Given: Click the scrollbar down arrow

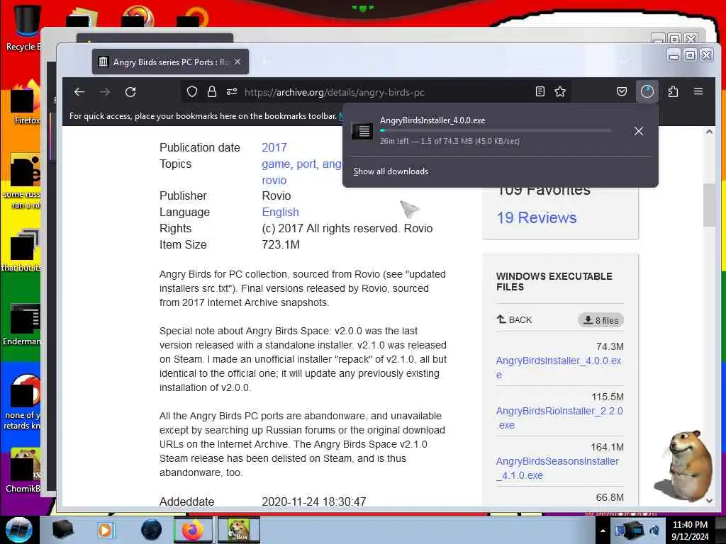Looking at the screenshot, I should point(709,500).
